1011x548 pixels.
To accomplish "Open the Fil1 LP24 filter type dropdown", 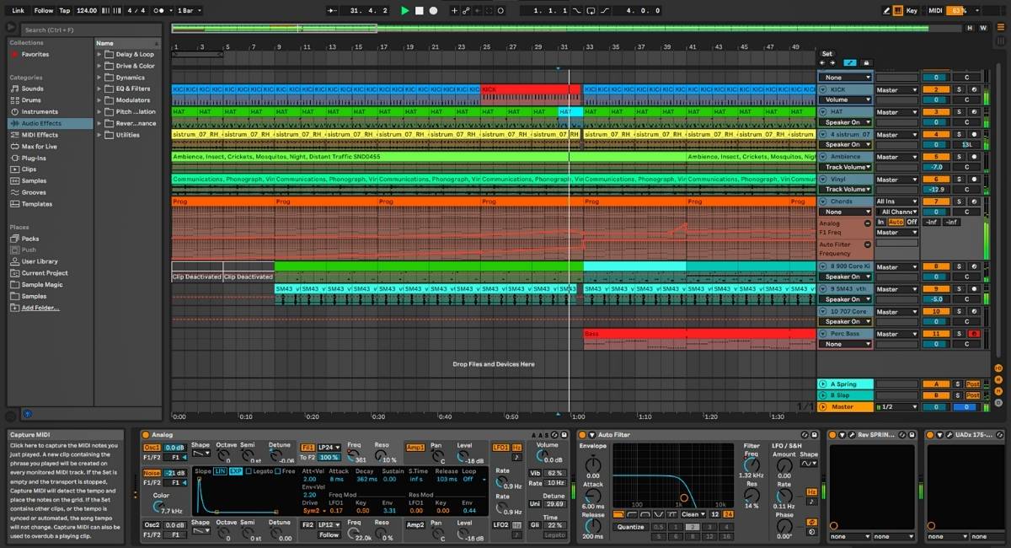I will (329, 447).
